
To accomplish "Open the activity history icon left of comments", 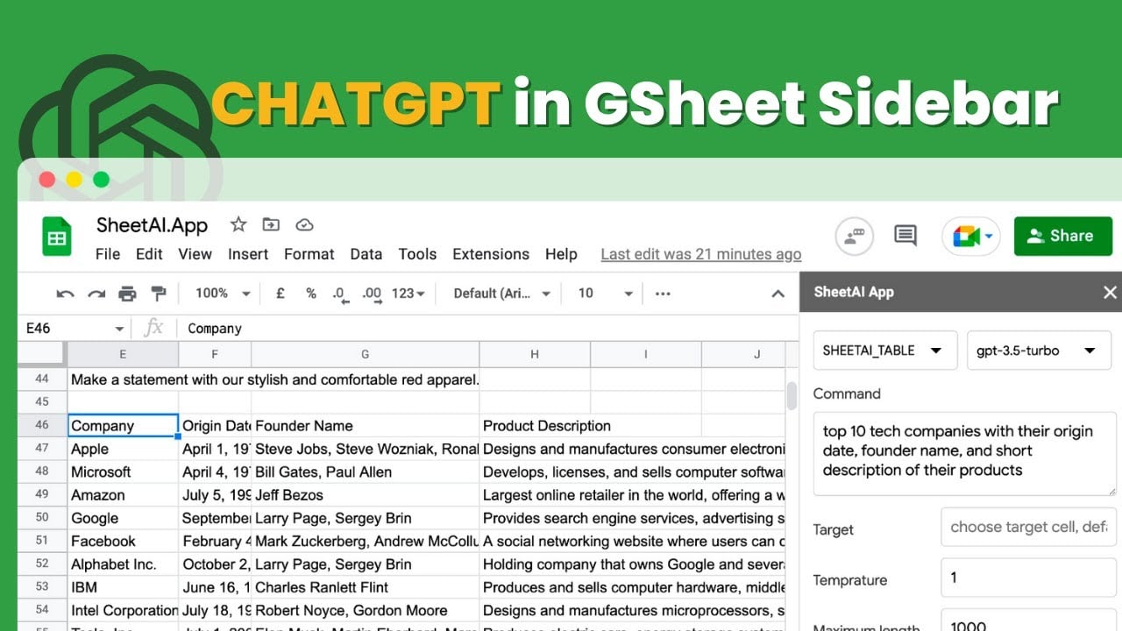I will point(854,236).
